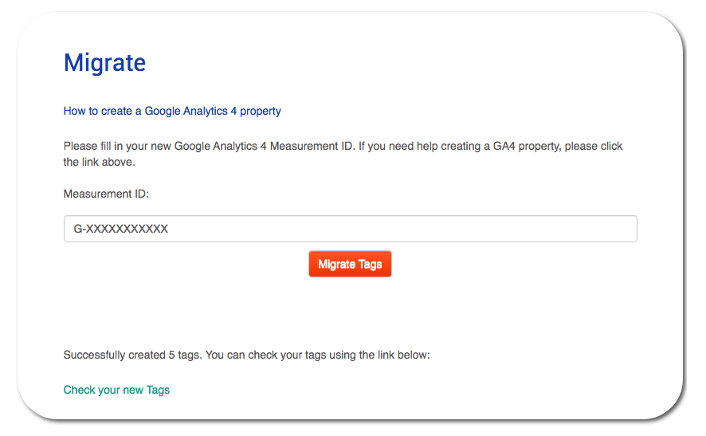Click the Measurement ID: label

pyautogui.click(x=106, y=194)
